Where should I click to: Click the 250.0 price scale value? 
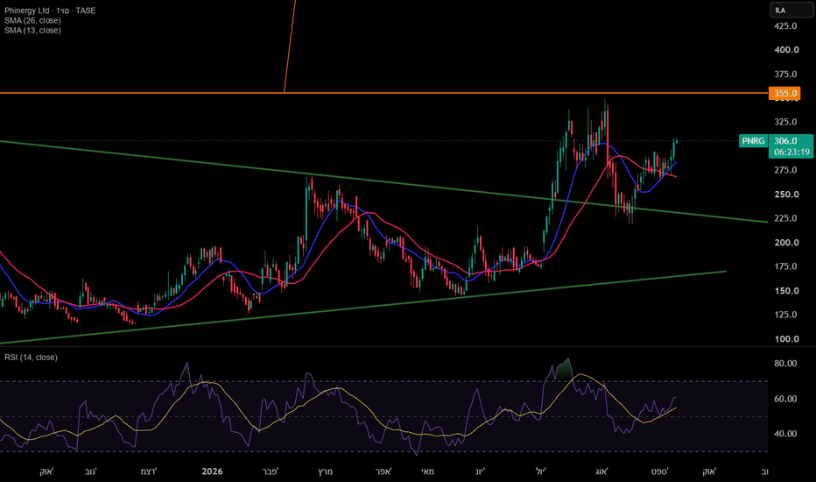(786, 195)
